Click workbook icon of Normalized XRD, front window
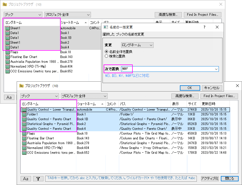Image resolution: width=242 pixels, height=185 pixels. [x=24, y=148]
